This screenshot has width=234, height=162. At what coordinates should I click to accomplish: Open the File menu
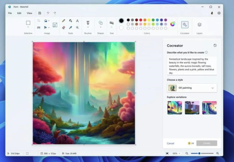point(10,13)
